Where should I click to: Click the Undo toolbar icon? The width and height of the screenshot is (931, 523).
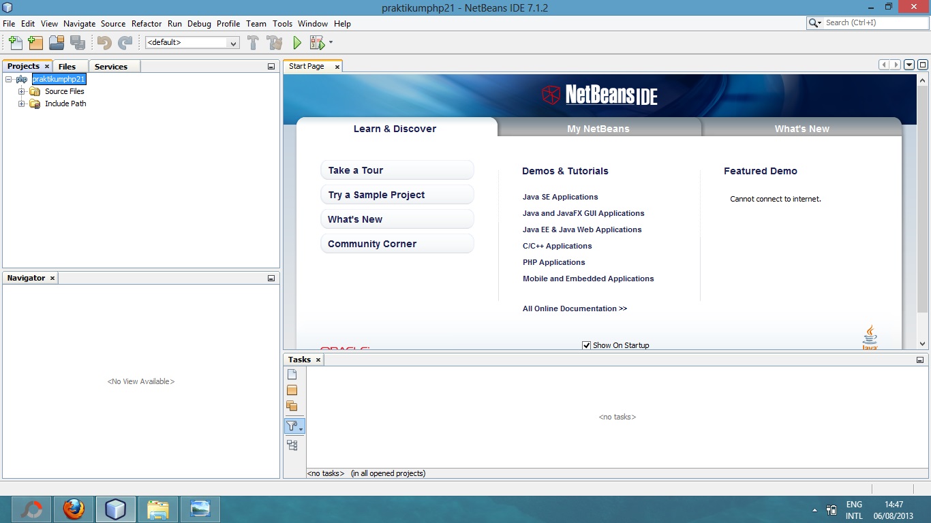point(104,43)
